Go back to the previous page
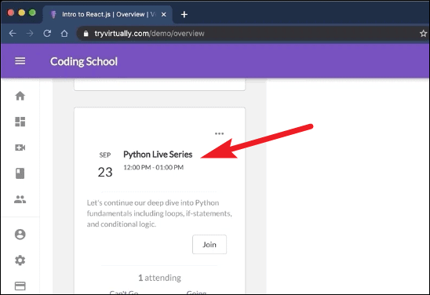 click(13, 34)
